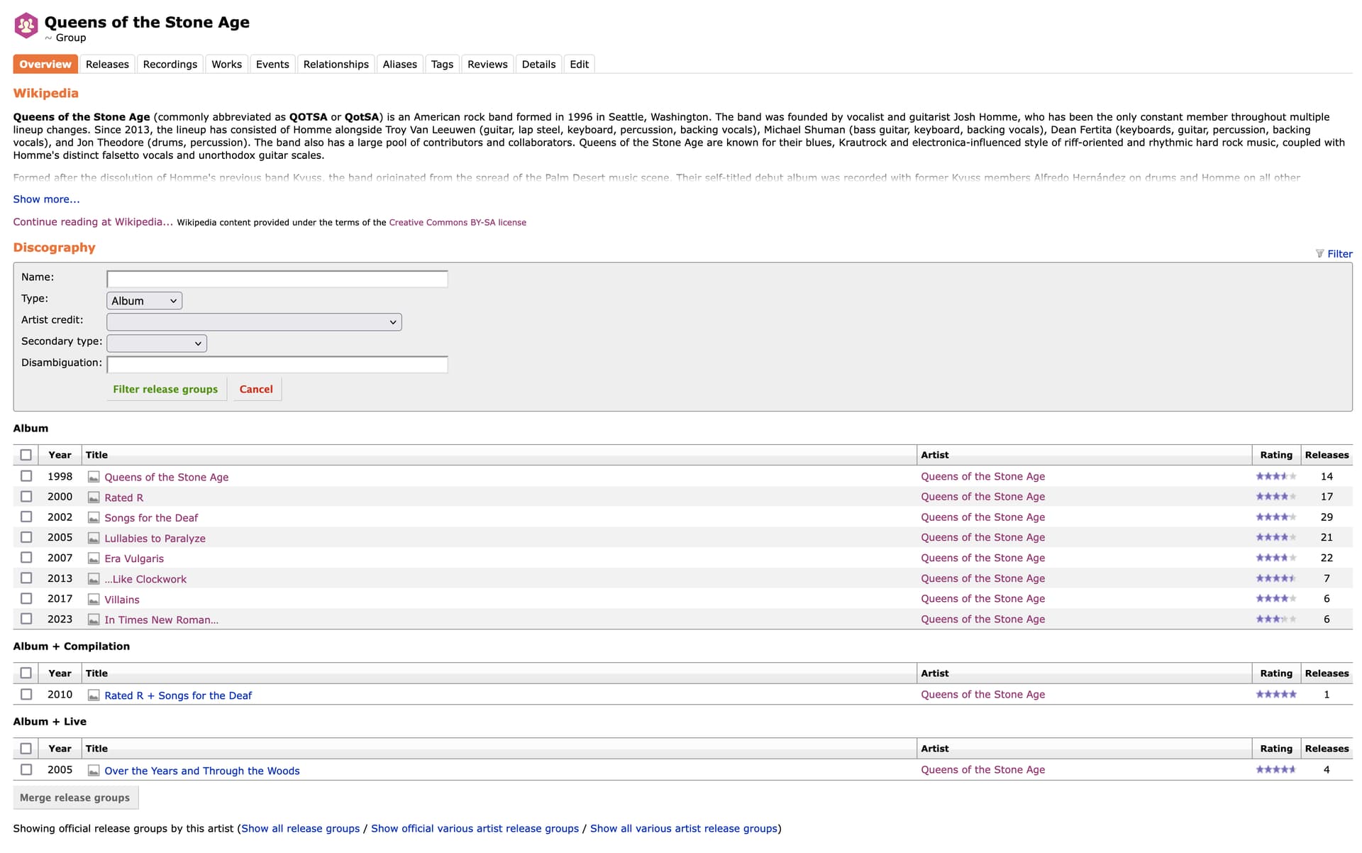Screen dimensions: 1362x853
Task: Click the star rating for the 2010 compilation
Action: click(1276, 694)
